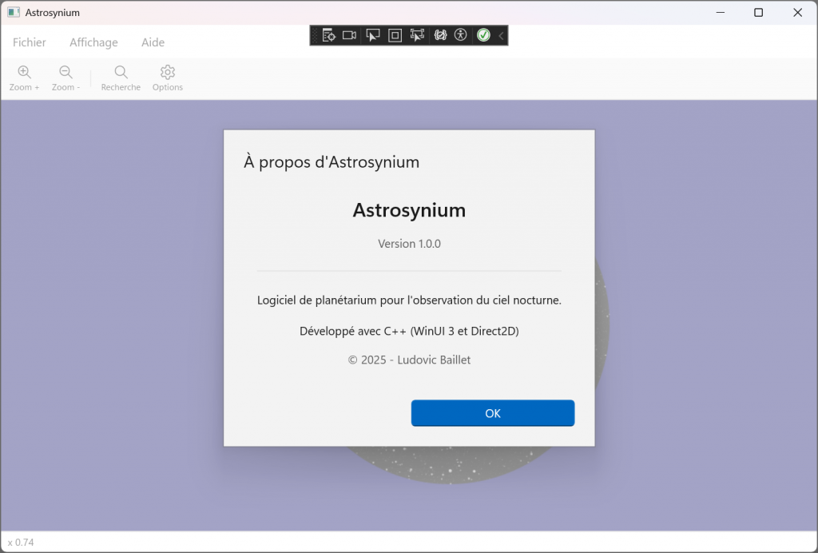Dismiss the About dialog with OK
The image size is (818, 553).
(x=492, y=413)
